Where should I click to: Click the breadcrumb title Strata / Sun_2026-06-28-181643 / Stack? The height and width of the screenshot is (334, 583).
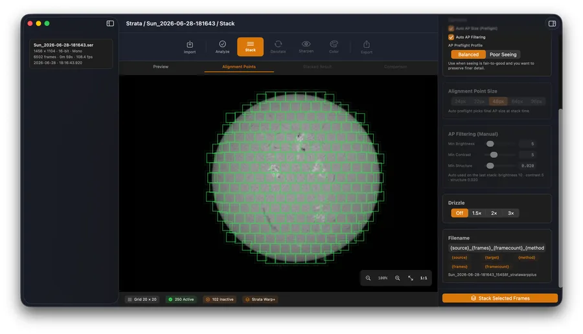(x=180, y=23)
